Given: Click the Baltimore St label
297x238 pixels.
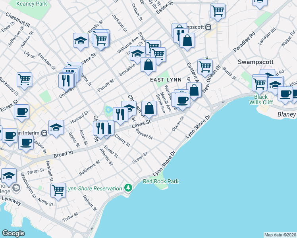Looking at the screenshot, I should coord(89,168).
